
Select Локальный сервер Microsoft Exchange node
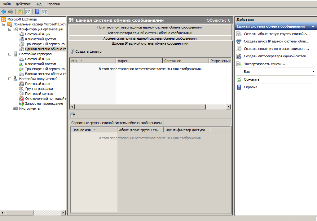pos(39,24)
